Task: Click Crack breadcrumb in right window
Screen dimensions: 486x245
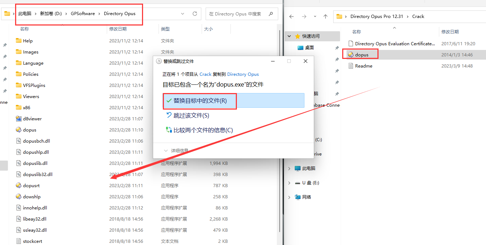Action: 418,17
